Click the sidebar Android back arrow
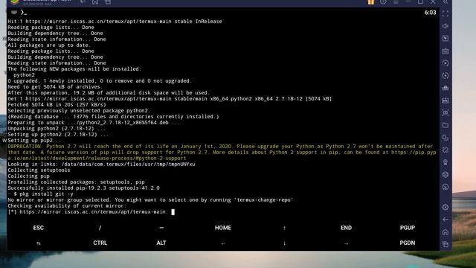This screenshot has width=476, height=268. pos(446,220)
